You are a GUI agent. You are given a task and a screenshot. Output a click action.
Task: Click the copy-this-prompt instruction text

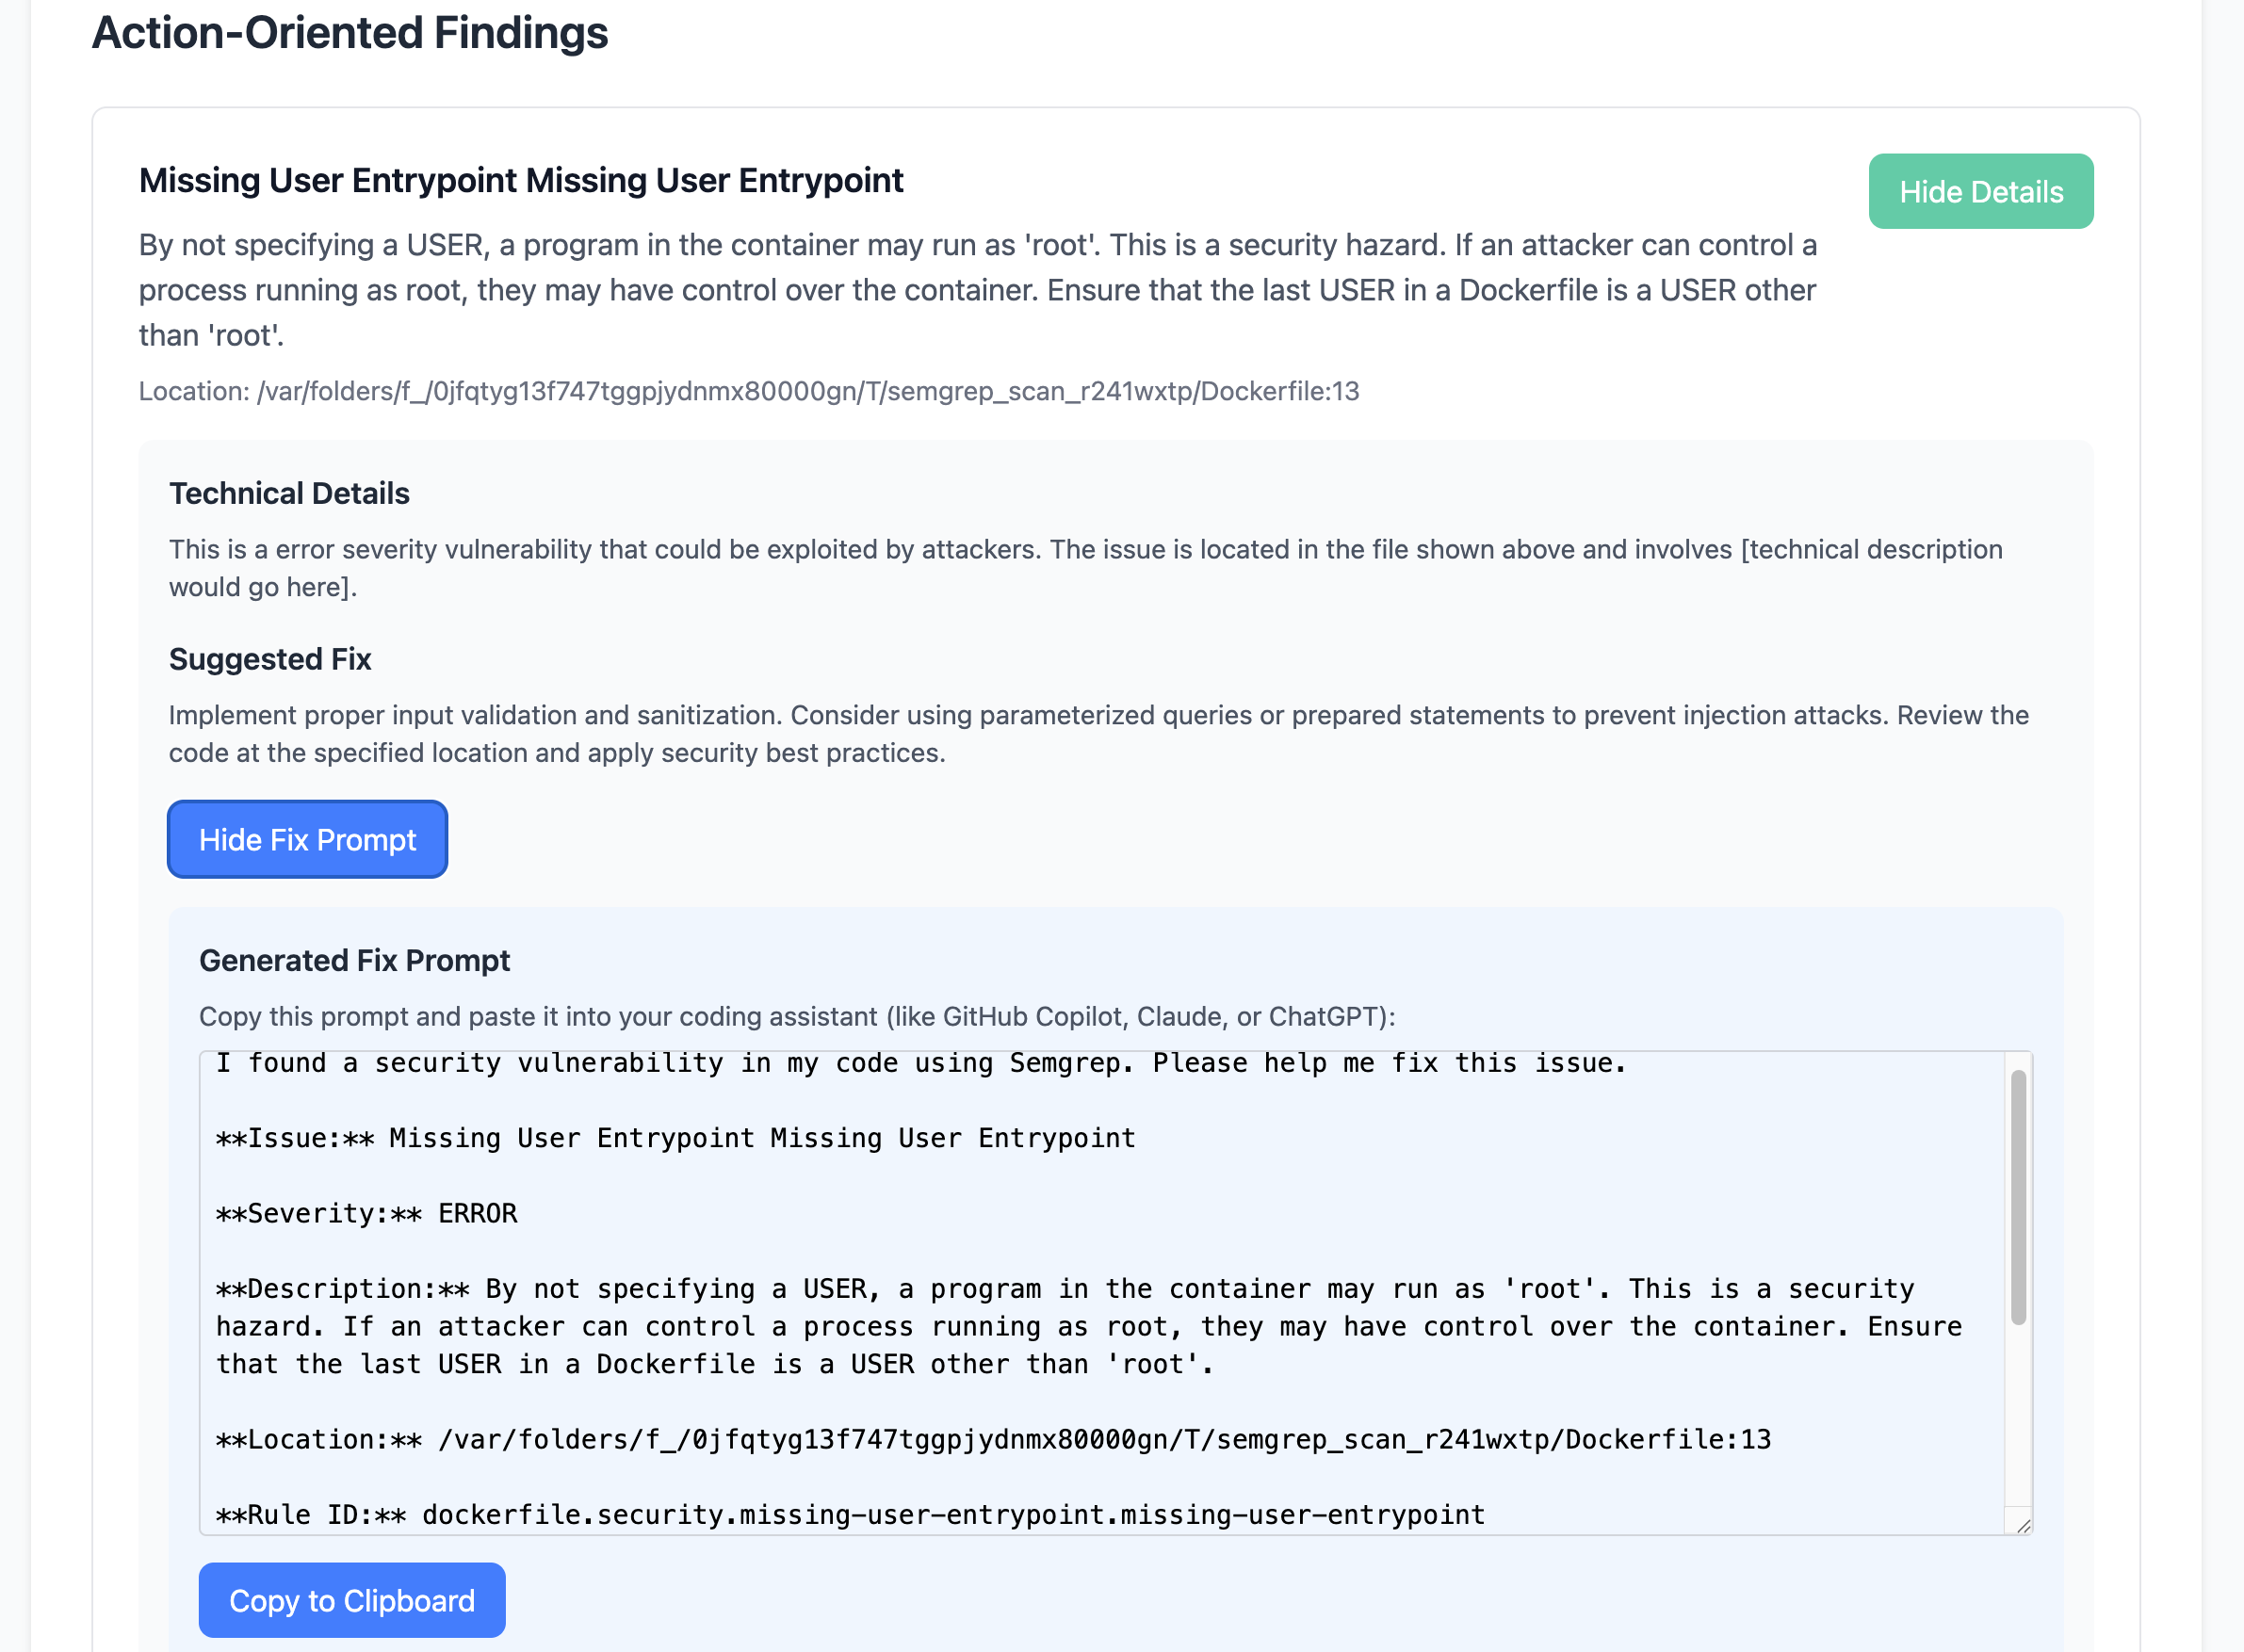(x=796, y=1017)
